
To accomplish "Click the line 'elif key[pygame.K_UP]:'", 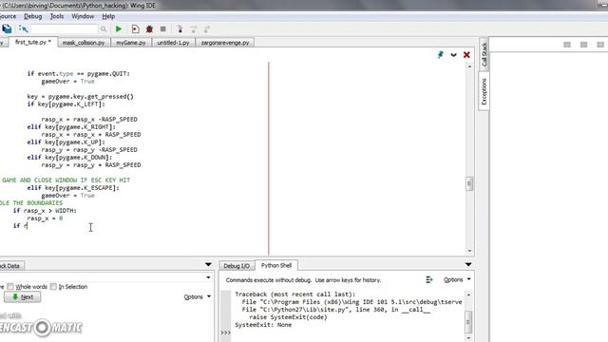I will coord(66,142).
